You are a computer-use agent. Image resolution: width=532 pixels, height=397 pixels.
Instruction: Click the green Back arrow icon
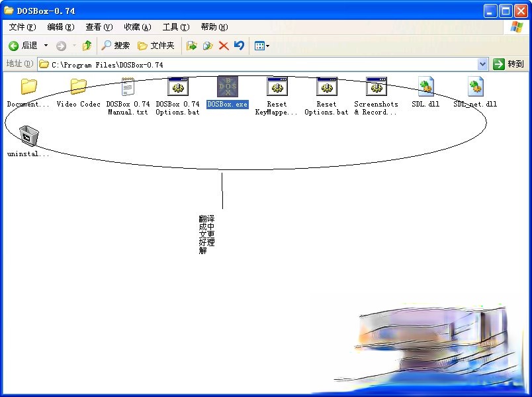tap(14, 46)
